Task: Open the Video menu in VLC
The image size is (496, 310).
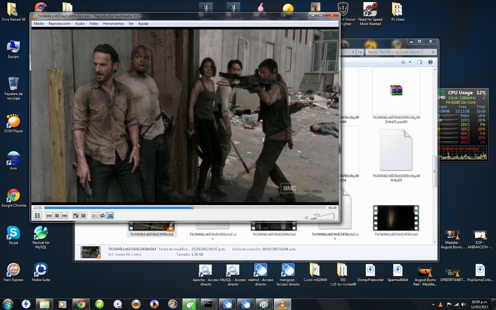Action: [x=94, y=24]
